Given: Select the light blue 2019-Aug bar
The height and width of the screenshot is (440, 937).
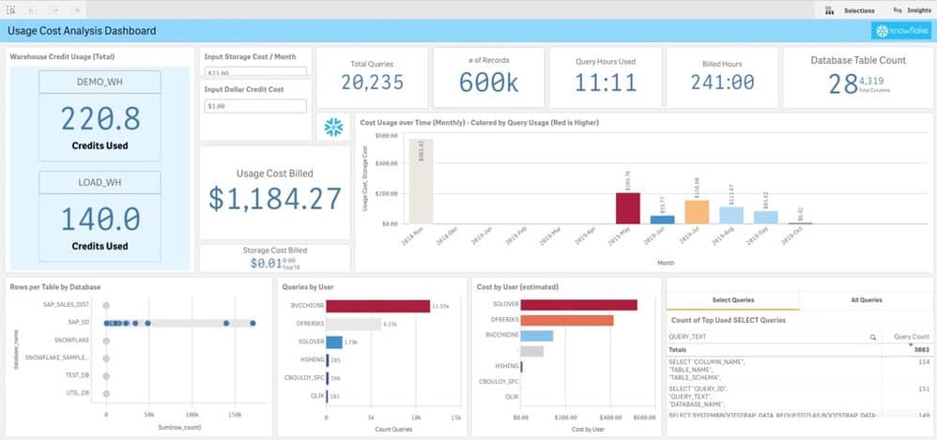Looking at the screenshot, I should click(x=730, y=216).
